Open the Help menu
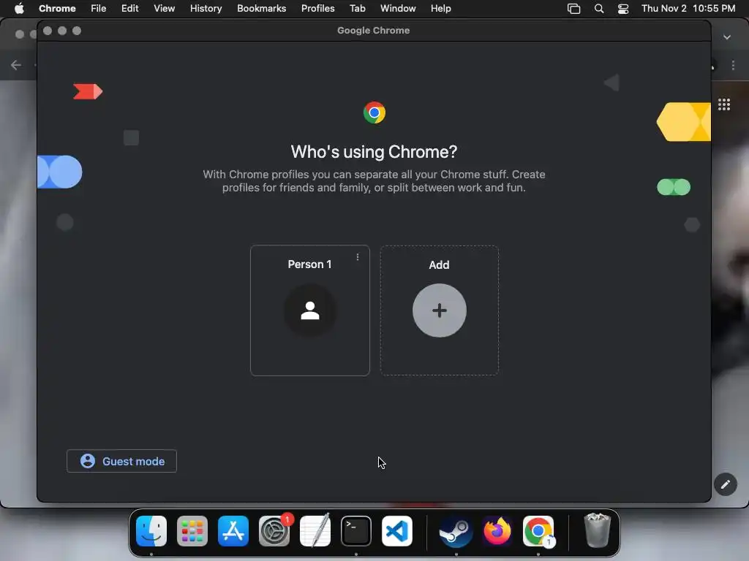749x561 pixels. (x=440, y=8)
